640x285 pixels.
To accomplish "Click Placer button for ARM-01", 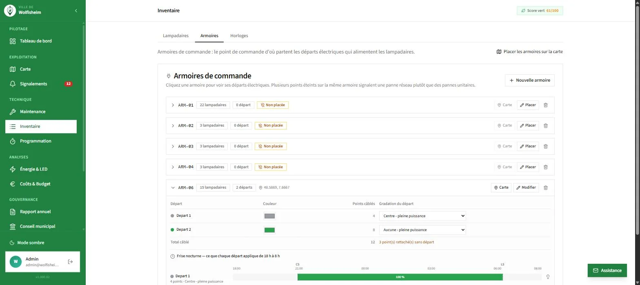I will coord(528,105).
